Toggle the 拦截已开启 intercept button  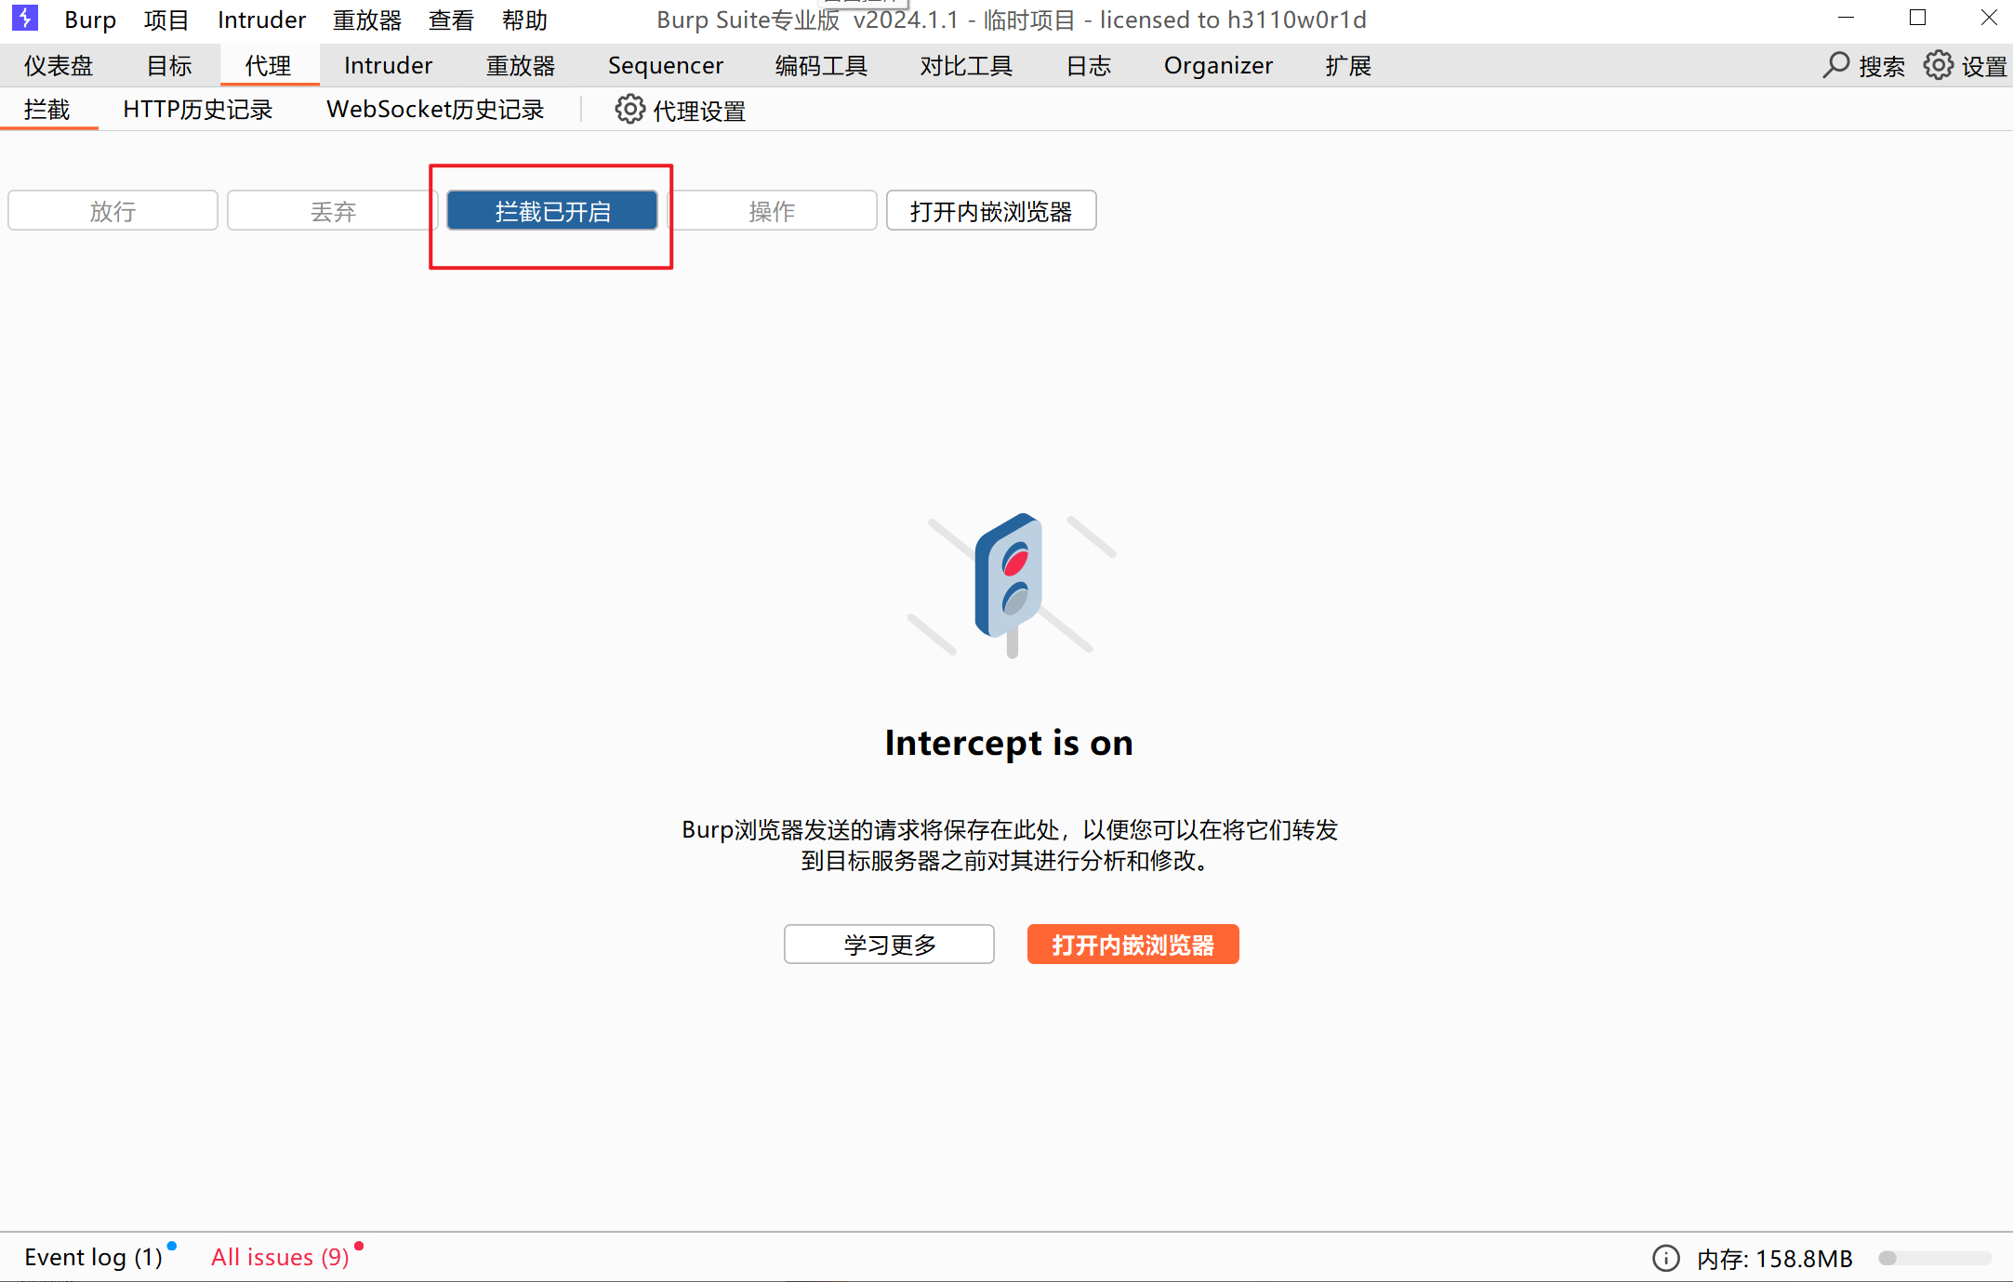pyautogui.click(x=552, y=211)
